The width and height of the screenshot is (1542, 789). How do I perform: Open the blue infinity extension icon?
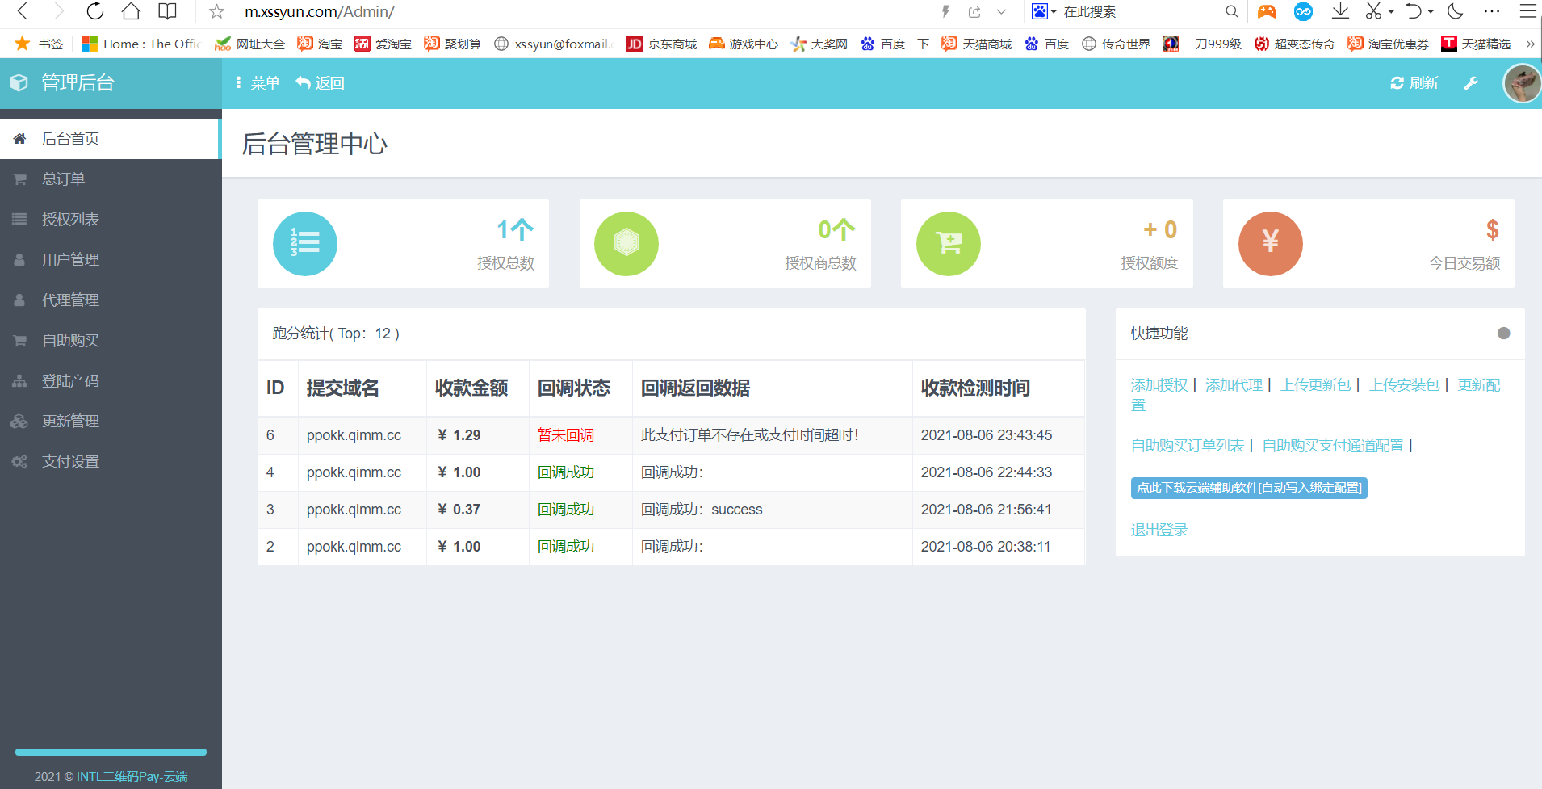click(x=1303, y=11)
